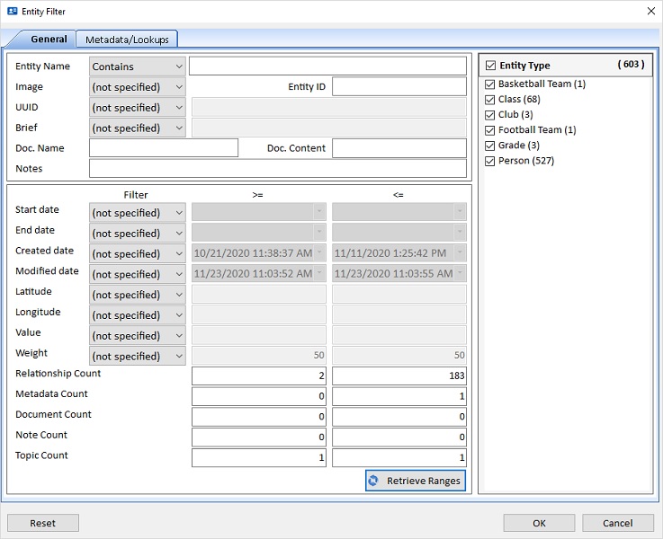Image resolution: width=663 pixels, height=539 pixels.
Task: Open the End date filter dropdown
Action: coord(138,234)
